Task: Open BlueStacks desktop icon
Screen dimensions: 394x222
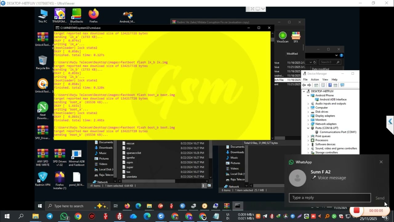Action: coord(77,16)
